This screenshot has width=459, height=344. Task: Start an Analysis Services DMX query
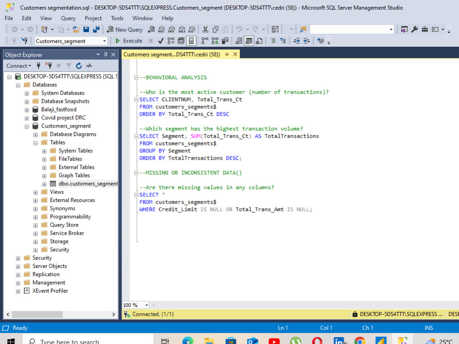(172, 29)
